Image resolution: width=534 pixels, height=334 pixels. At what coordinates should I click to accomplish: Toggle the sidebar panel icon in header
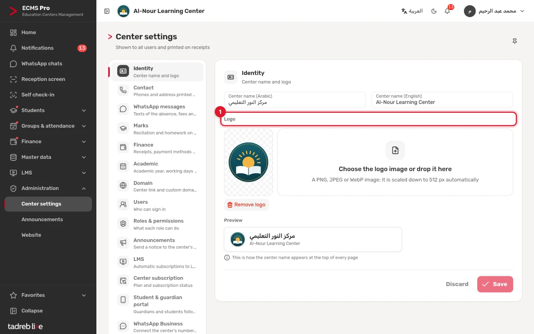tap(107, 11)
